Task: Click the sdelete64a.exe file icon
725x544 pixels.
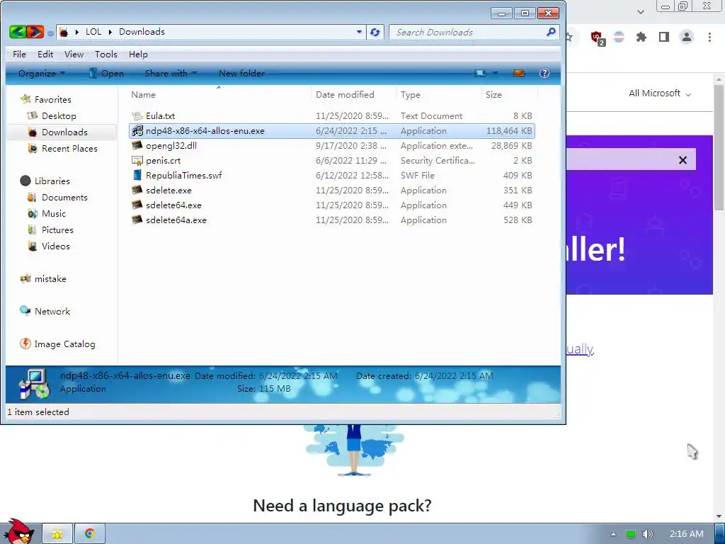Action: pyautogui.click(x=137, y=220)
